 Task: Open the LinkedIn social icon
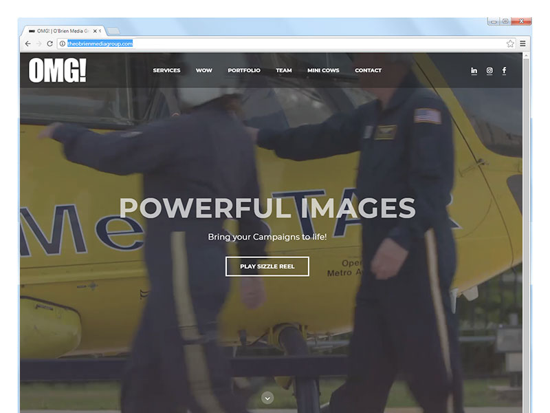474,70
